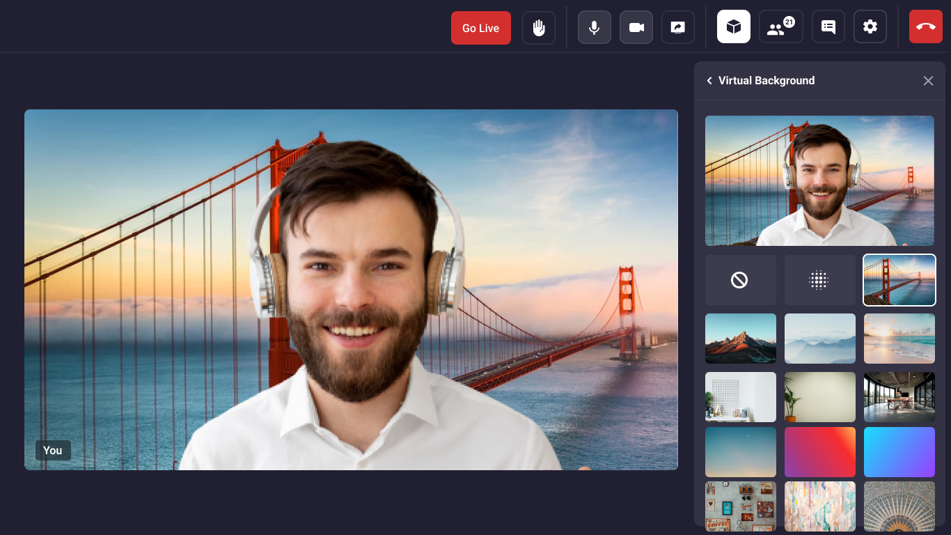951x535 pixels.
Task: Choose the beige wall with plant background
Action: click(820, 397)
